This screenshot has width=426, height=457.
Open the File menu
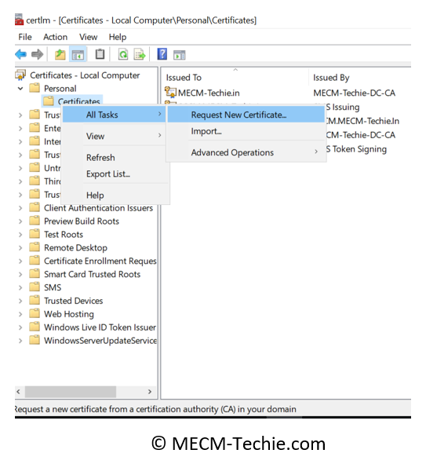click(25, 37)
